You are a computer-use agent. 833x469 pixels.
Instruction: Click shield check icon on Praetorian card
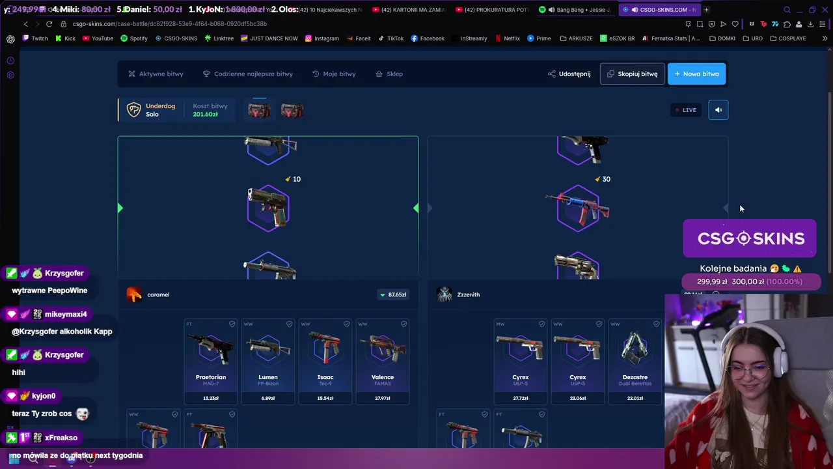(232, 324)
